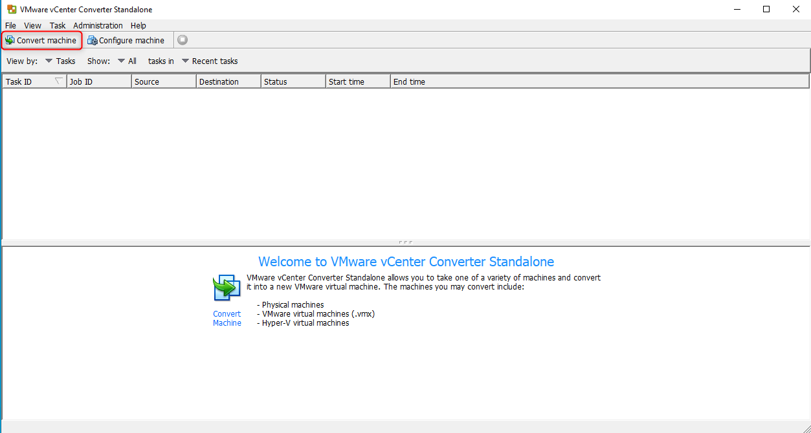Image resolution: width=811 pixels, height=433 pixels.
Task: Click the 'Hyper-V virtual machines' entry
Action: 305,323
